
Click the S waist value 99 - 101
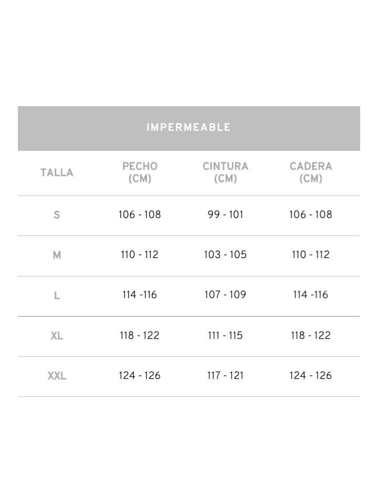tap(226, 214)
